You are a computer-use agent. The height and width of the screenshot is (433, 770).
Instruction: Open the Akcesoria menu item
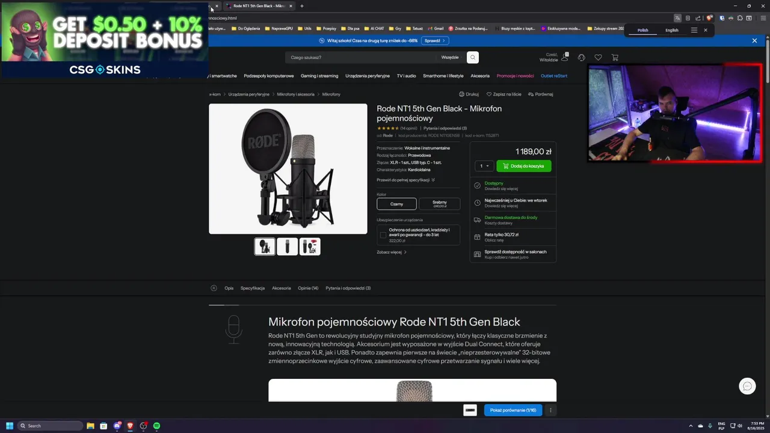(x=480, y=76)
